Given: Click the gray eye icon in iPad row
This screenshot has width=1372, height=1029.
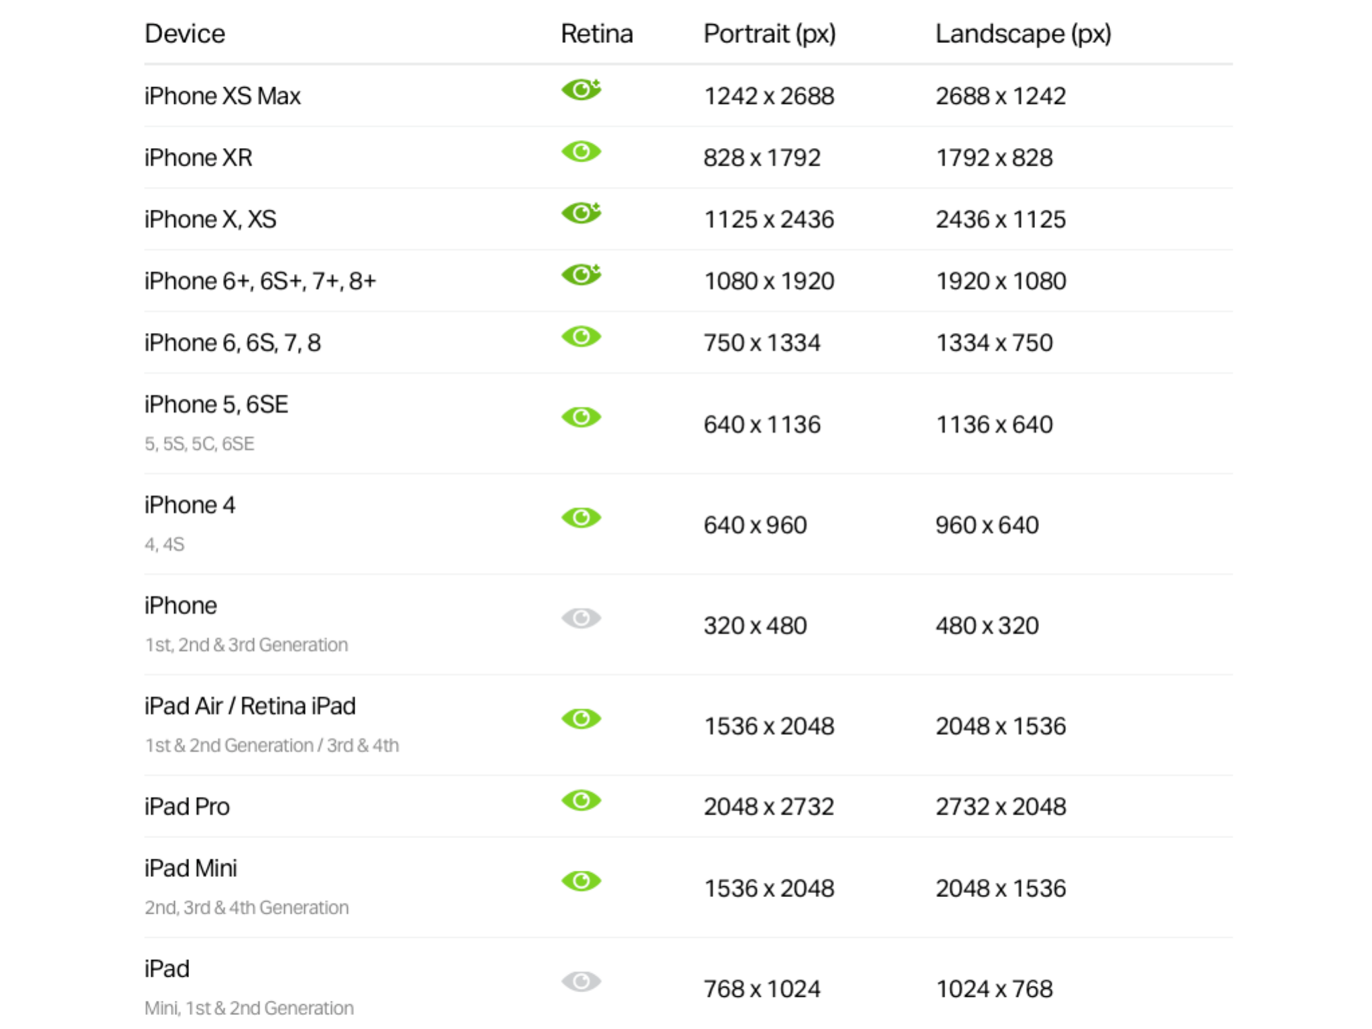Looking at the screenshot, I should (x=581, y=981).
